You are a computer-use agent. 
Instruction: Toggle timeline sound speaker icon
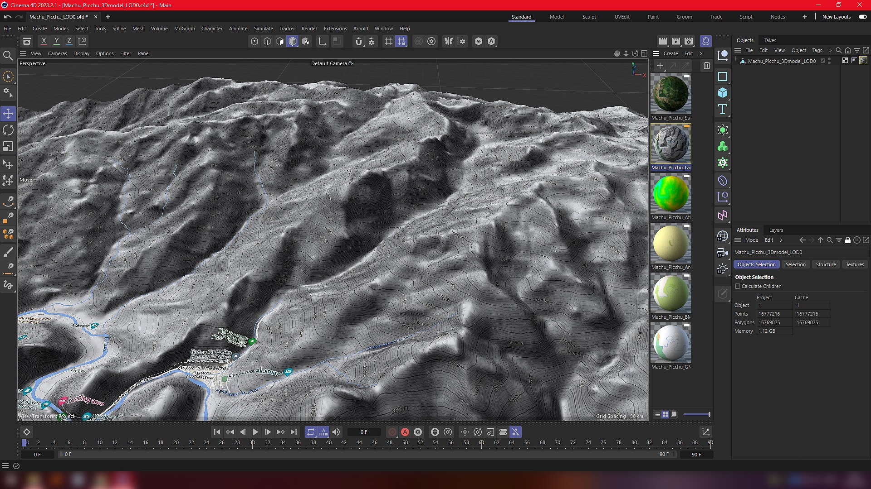tap(336, 432)
